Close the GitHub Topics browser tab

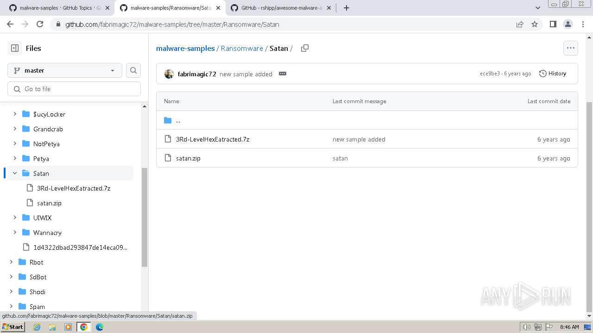tap(107, 8)
